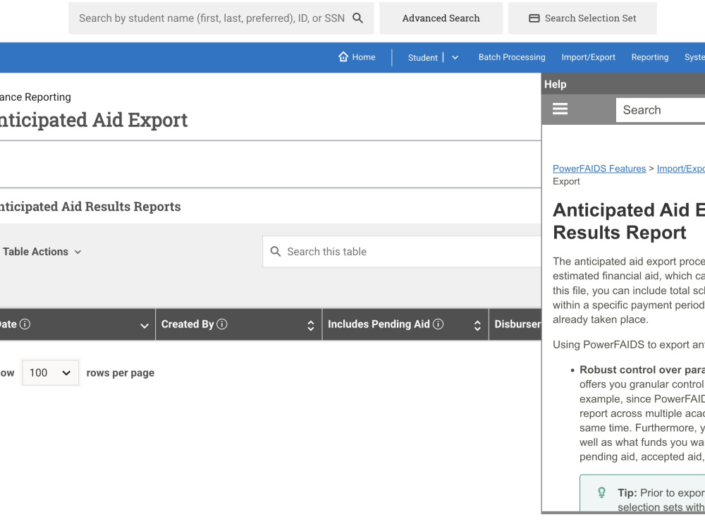This screenshot has width=705, height=529.
Task: Click the Help panel title
Action: (x=556, y=84)
